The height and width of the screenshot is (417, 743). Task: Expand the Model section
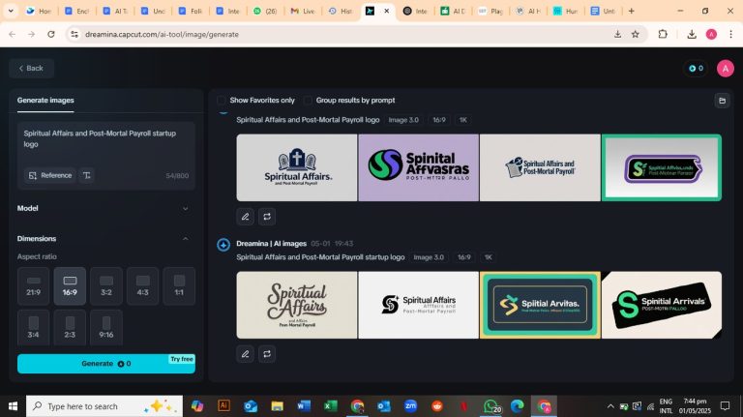point(185,208)
